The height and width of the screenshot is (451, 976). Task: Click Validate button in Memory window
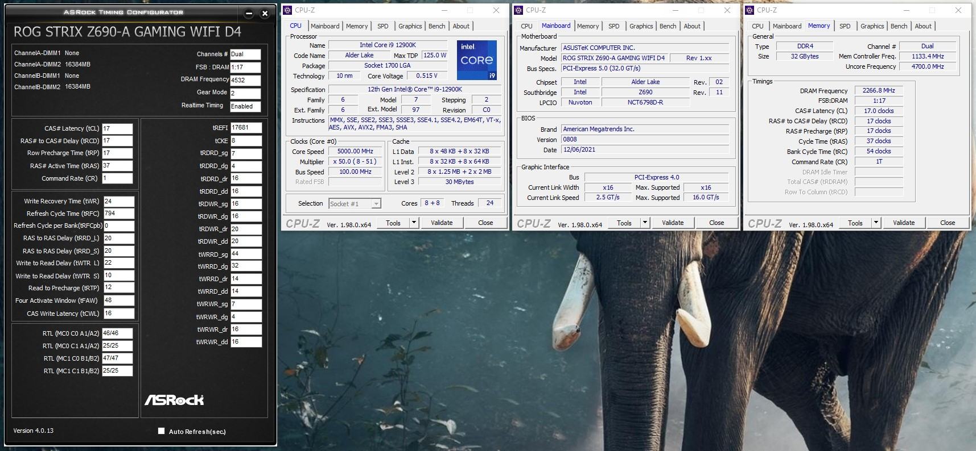(x=904, y=223)
